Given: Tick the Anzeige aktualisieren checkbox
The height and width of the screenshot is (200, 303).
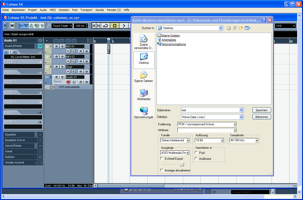Looking at the screenshot, I should (162, 170).
